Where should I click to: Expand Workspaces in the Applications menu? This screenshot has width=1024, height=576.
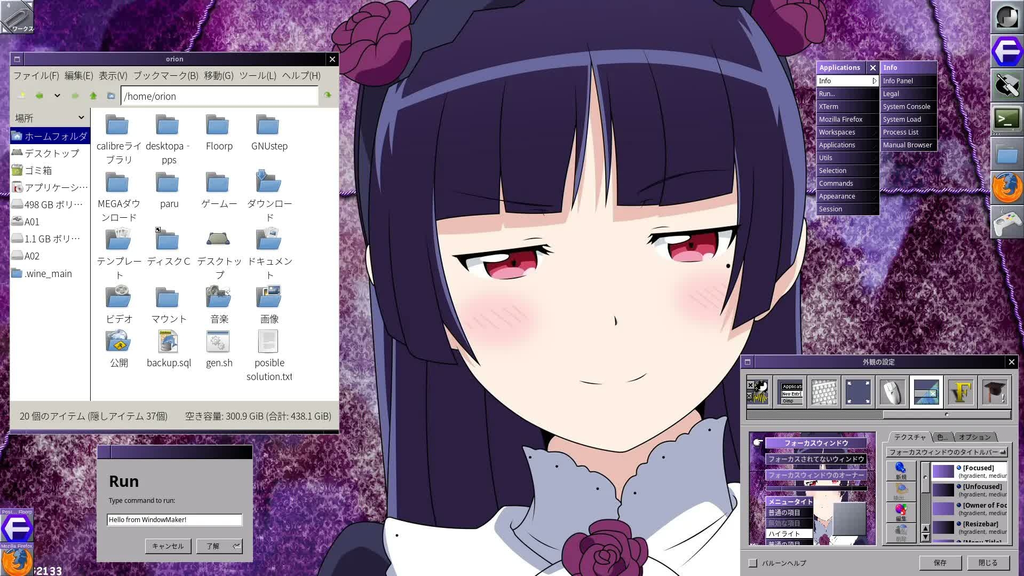tap(847, 132)
